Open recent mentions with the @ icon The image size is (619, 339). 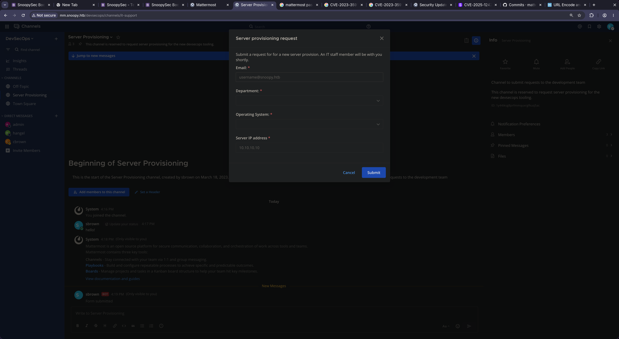(x=580, y=27)
